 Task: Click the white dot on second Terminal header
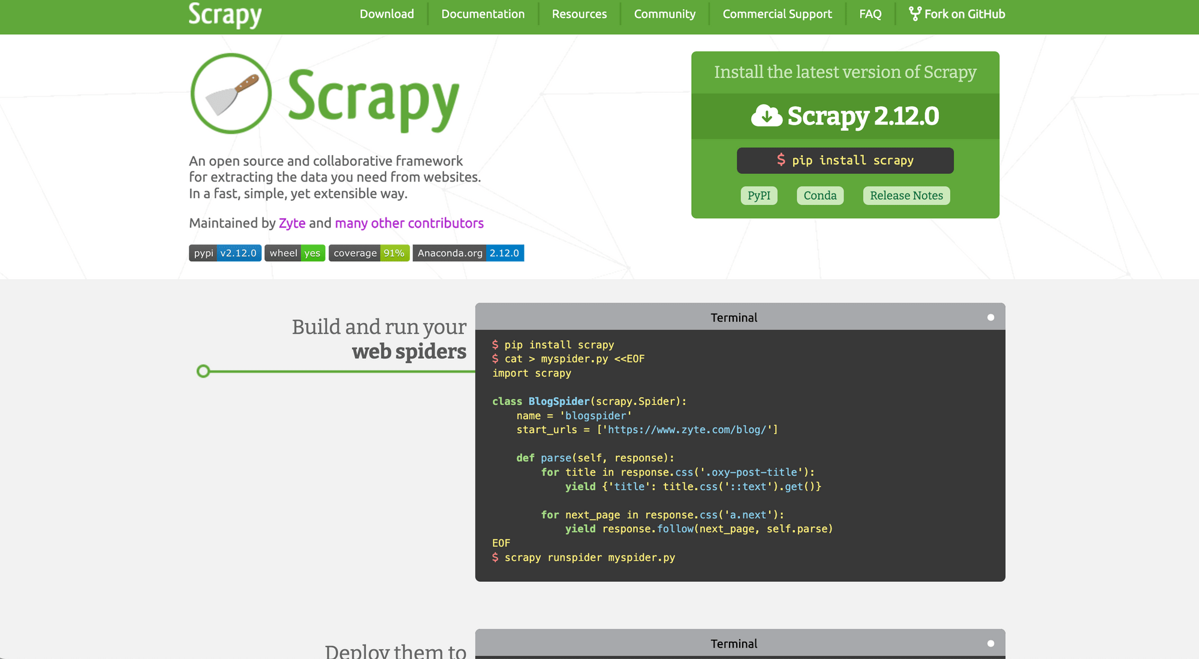(x=990, y=643)
